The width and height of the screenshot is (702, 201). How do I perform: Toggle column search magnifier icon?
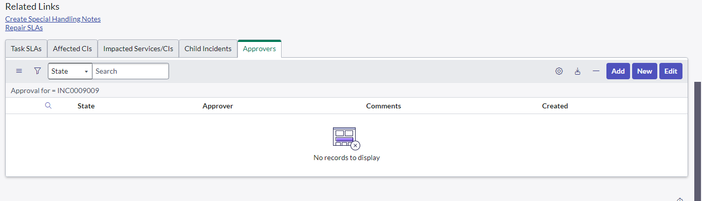(48, 106)
